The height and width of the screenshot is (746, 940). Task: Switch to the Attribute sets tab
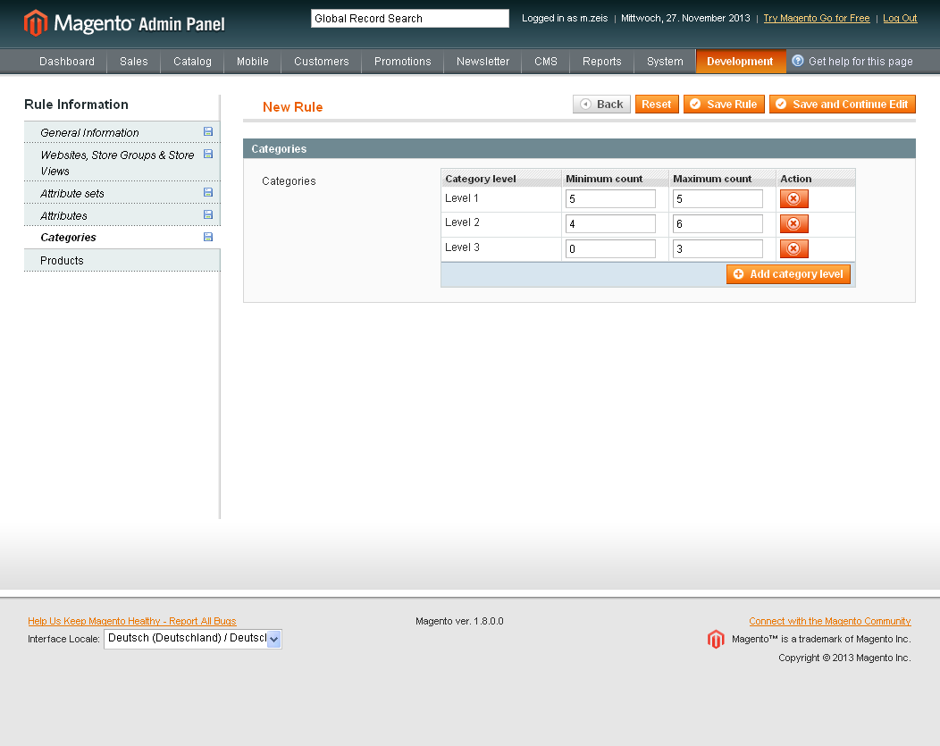coord(122,193)
